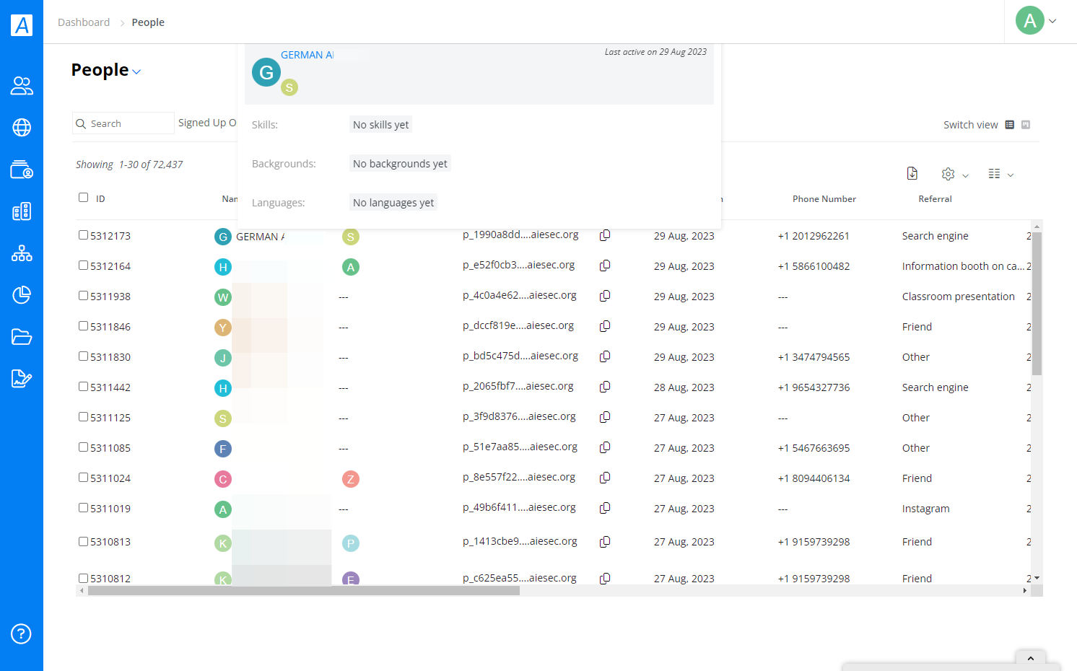The height and width of the screenshot is (671, 1077).
Task: Expand the column layout dropdown
Action: [x=1001, y=174]
